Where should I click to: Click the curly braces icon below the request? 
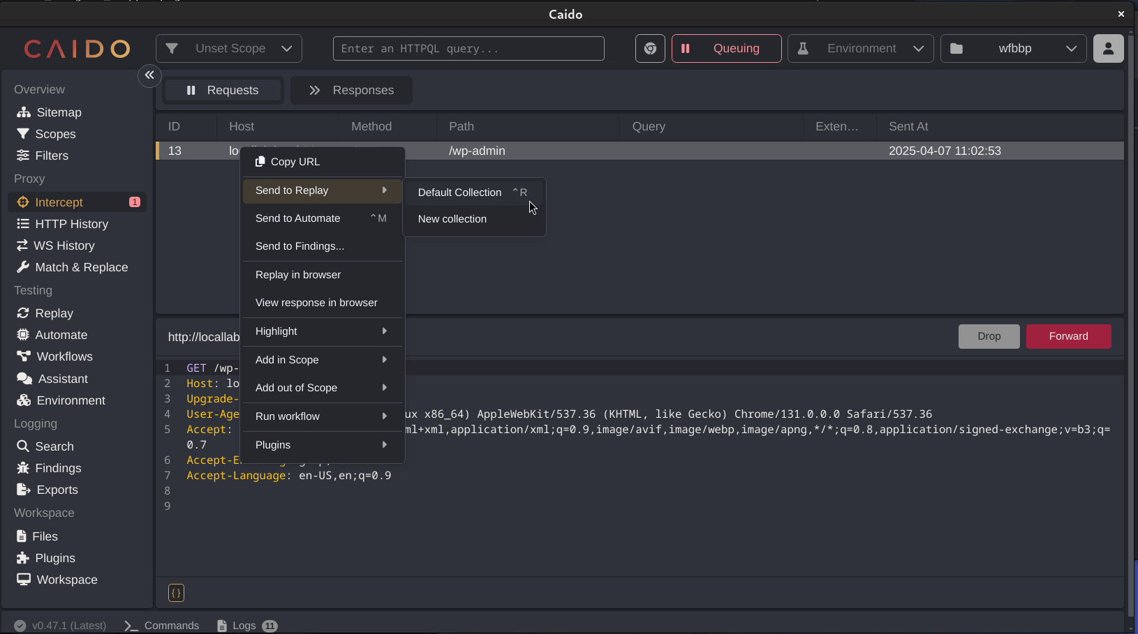click(176, 593)
